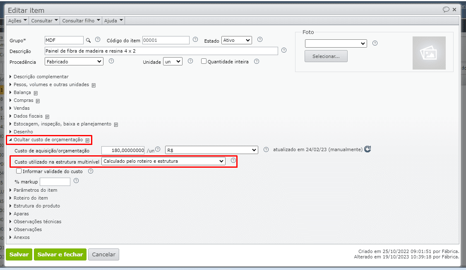This screenshot has width=466, height=270.
Task: Expand Parâmetros do item section
Action: pos(35,190)
